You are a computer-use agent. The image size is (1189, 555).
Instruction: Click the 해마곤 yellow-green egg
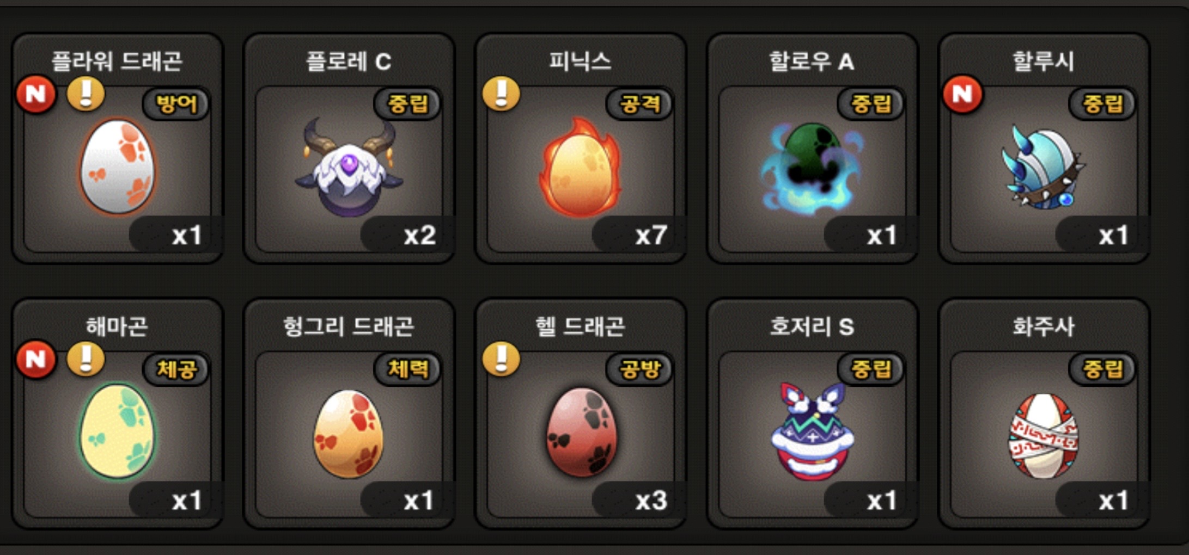click(118, 431)
